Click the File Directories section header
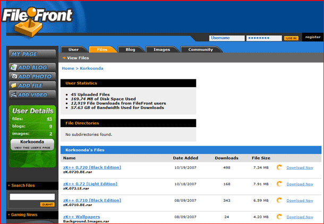Viewport: 324px width, 224px height. tap(129, 123)
